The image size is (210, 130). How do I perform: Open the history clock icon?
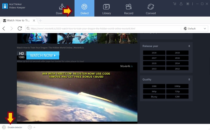point(30,127)
